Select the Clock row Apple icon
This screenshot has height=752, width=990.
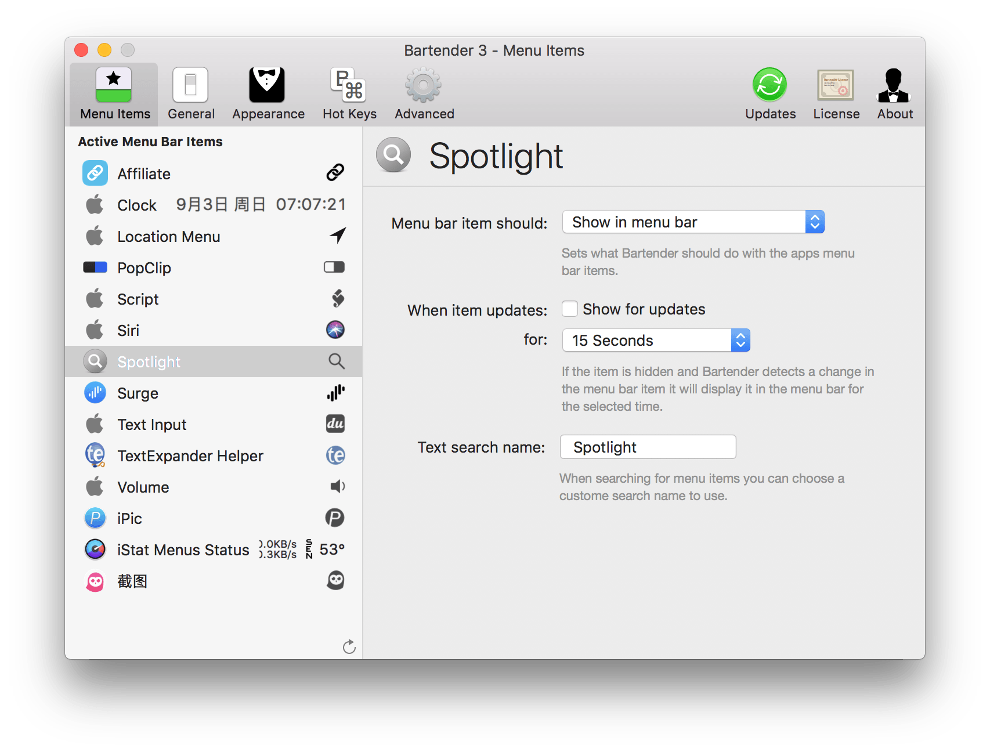[x=95, y=204]
